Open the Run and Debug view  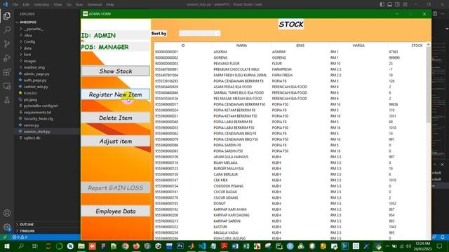point(7,57)
